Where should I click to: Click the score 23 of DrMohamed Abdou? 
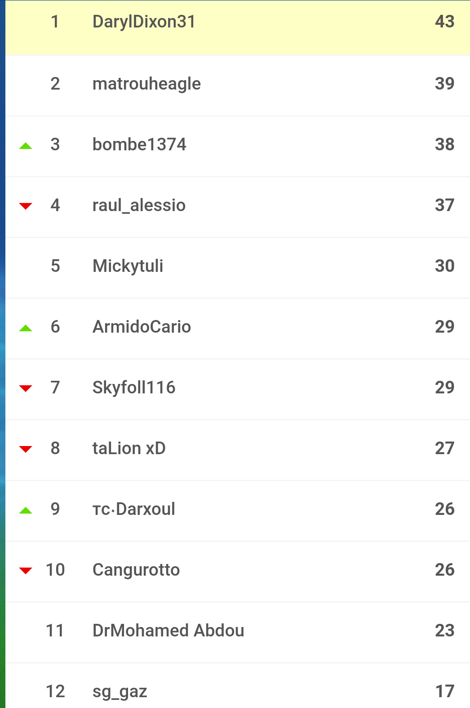(444, 630)
